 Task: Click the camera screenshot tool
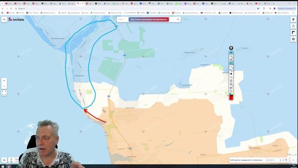231,88
